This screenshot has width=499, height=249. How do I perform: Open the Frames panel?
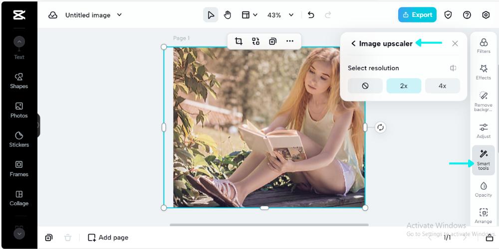pyautogui.click(x=19, y=169)
